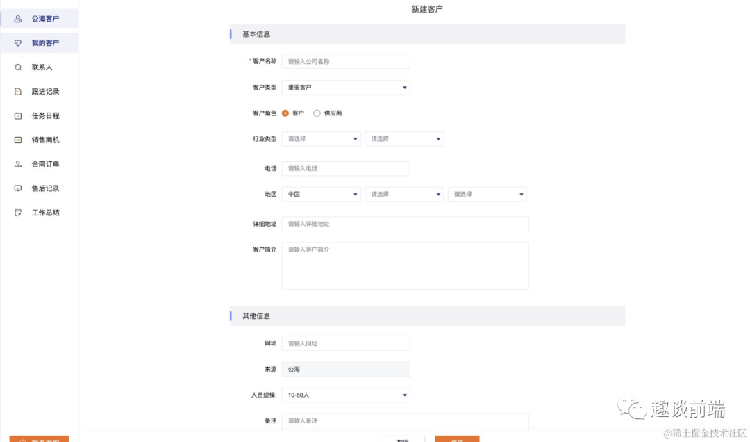Open the 地区 country dropdown showing 中国
The width and height of the screenshot is (750, 442).
321,194
